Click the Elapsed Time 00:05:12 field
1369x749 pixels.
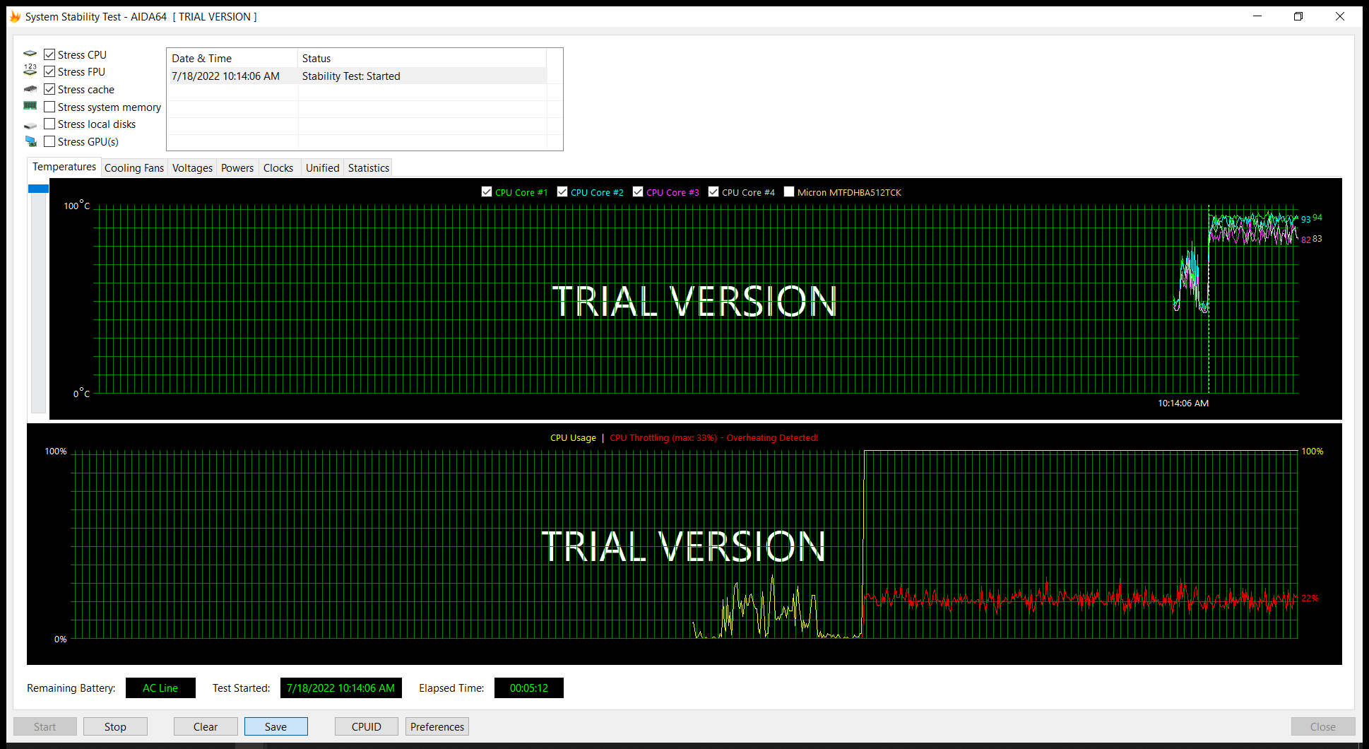(529, 688)
